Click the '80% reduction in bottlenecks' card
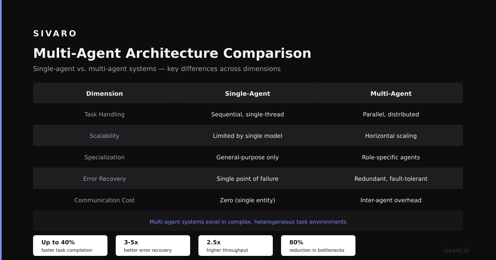 (x=318, y=246)
